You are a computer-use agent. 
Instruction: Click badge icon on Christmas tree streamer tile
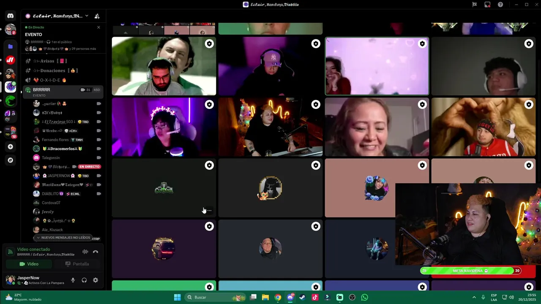coord(316,104)
